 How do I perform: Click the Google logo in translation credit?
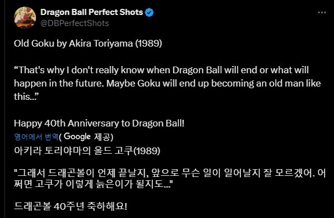(x=77, y=136)
